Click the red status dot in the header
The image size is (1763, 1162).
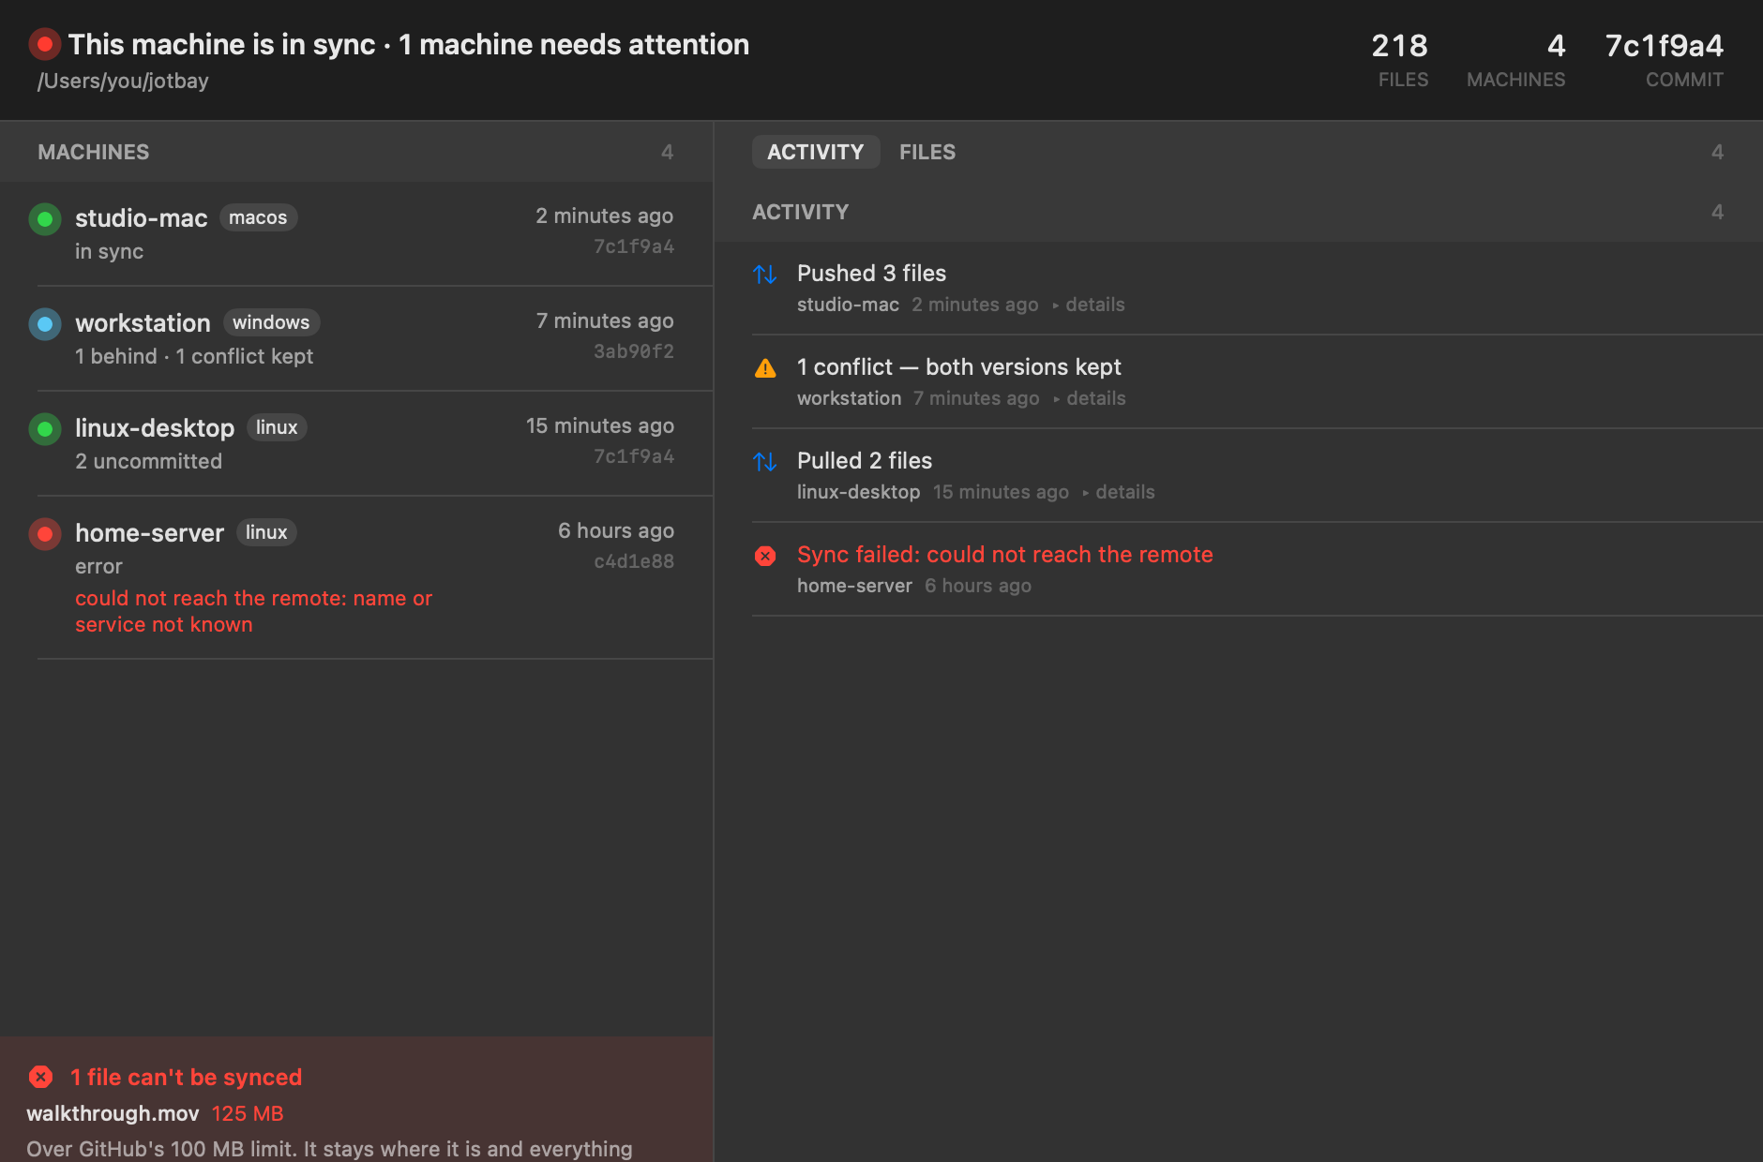click(x=44, y=44)
